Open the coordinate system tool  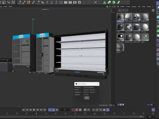coord(61,2)
